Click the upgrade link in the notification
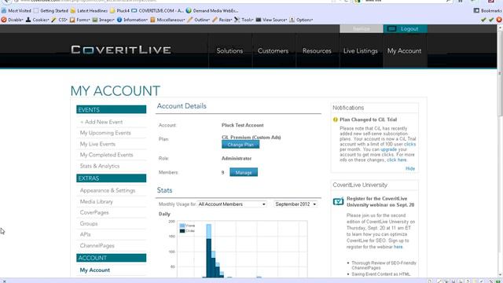 [x=389, y=149]
